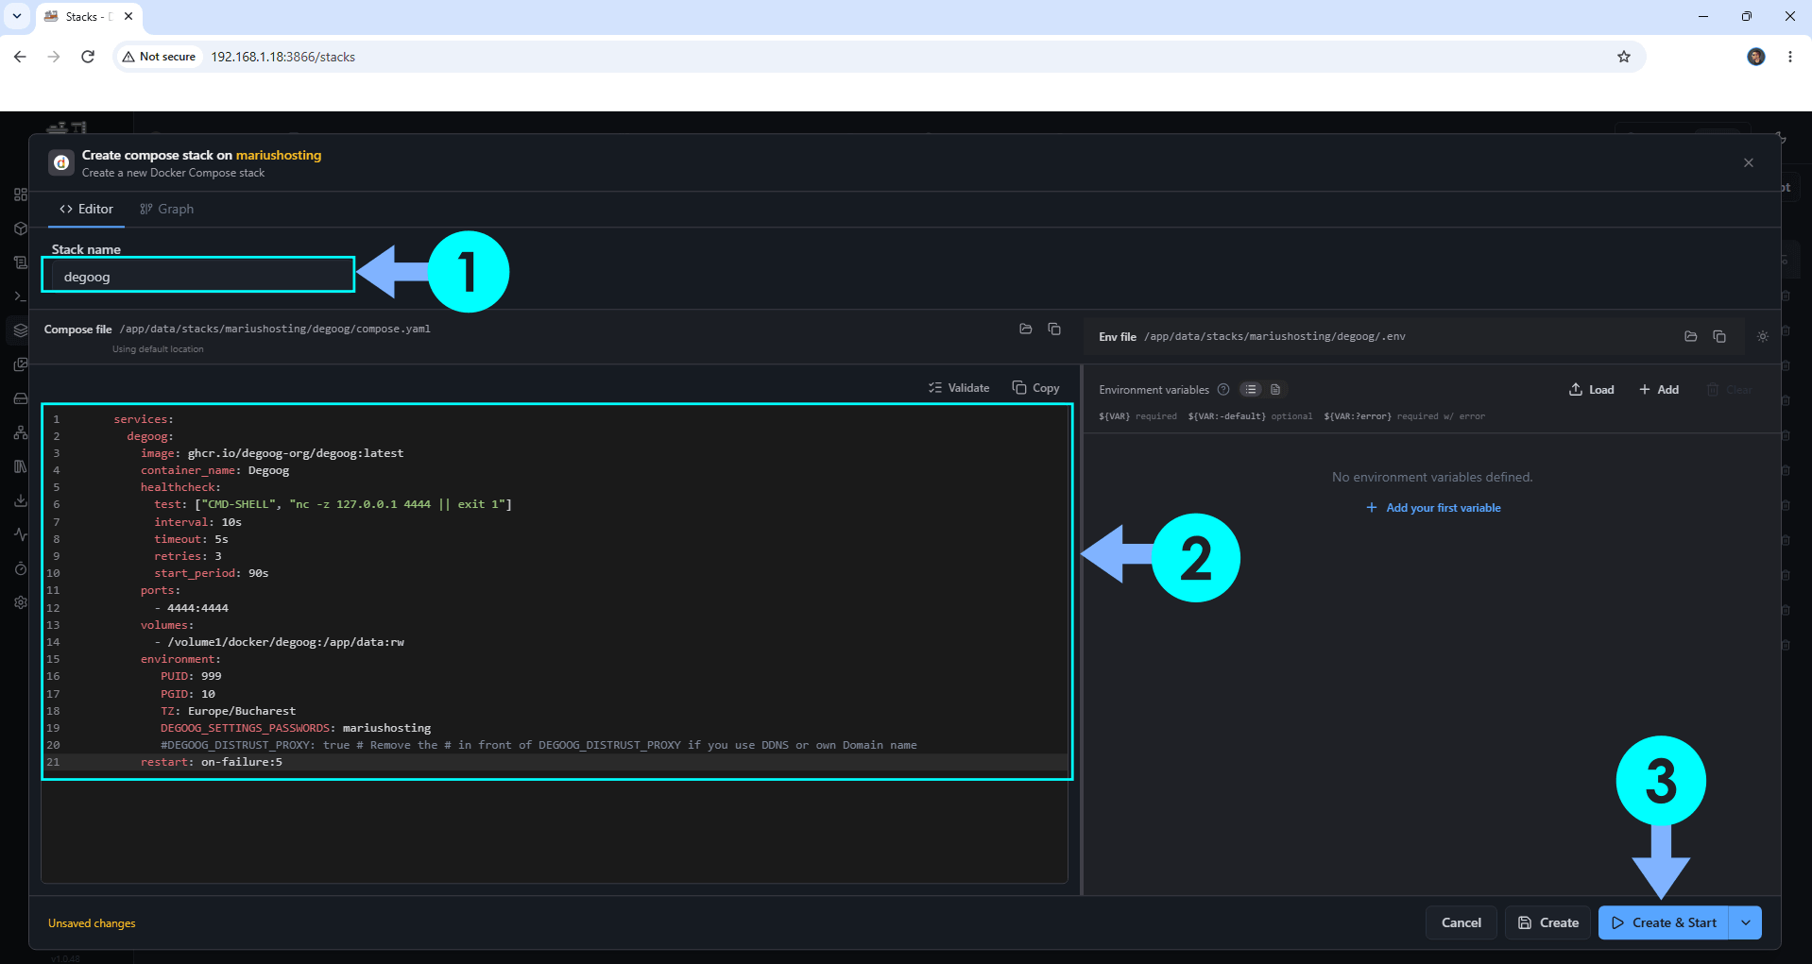Screen dimensions: 1812x964
Task: Expand the Create & Start dropdown arrow
Action: point(1746,922)
